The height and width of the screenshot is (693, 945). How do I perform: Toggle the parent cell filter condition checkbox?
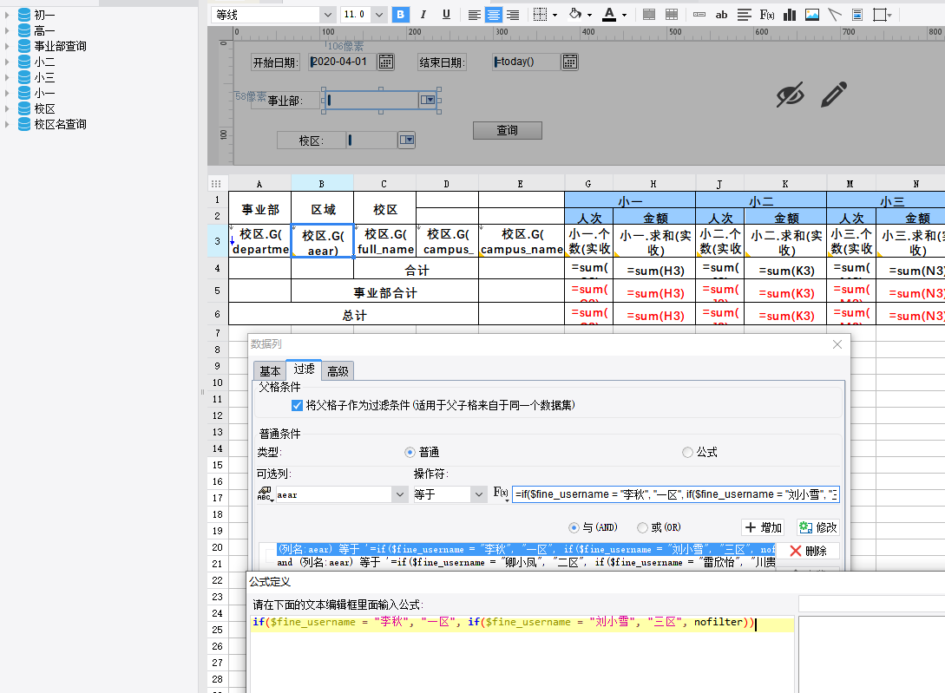pos(297,406)
